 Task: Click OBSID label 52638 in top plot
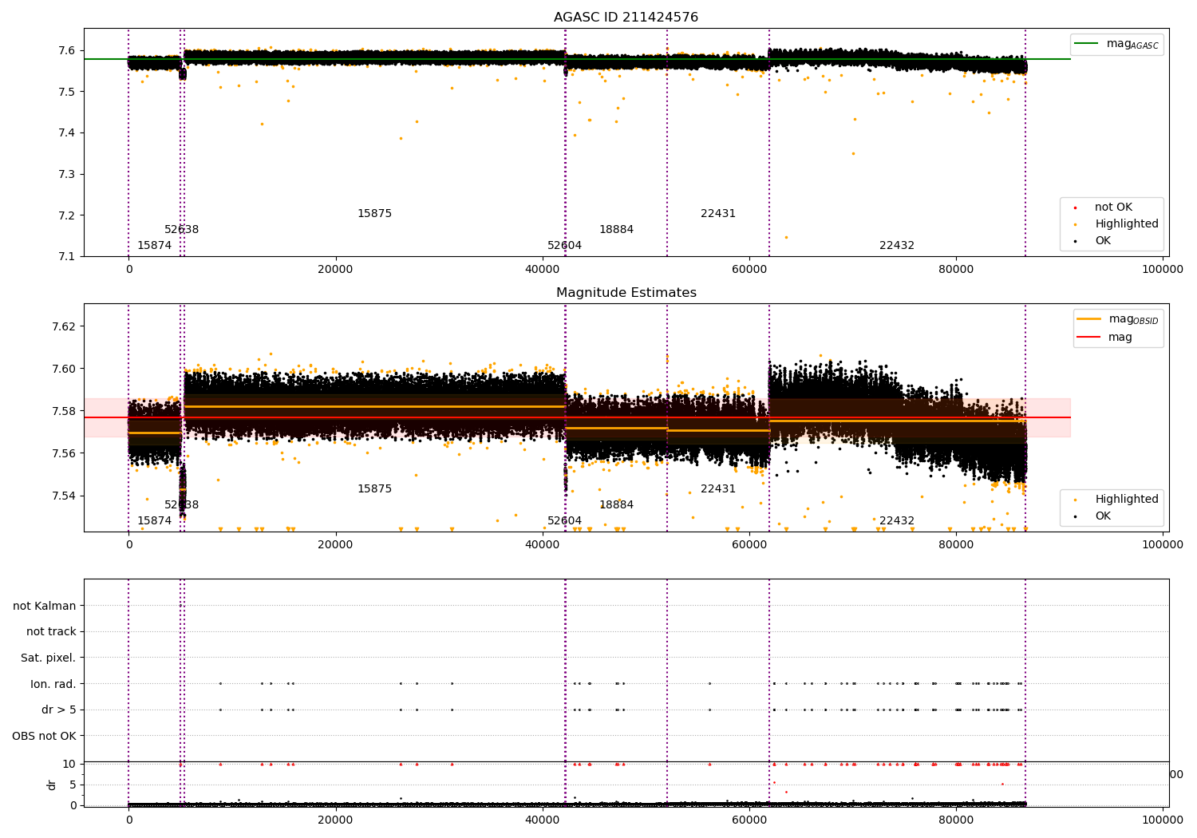(x=182, y=230)
